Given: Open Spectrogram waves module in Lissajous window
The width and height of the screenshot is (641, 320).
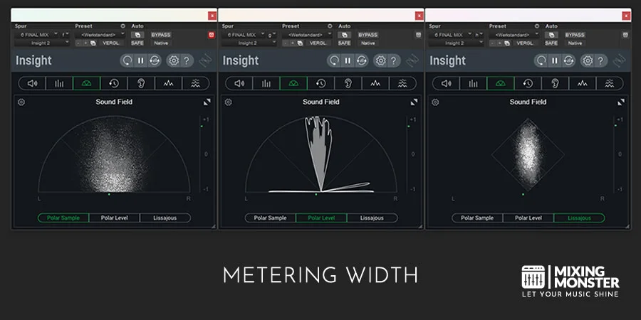Looking at the screenshot, I should pyautogui.click(x=610, y=83).
